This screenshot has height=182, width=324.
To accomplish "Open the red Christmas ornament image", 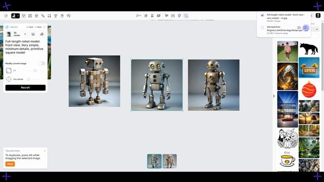I will tap(309, 89).
